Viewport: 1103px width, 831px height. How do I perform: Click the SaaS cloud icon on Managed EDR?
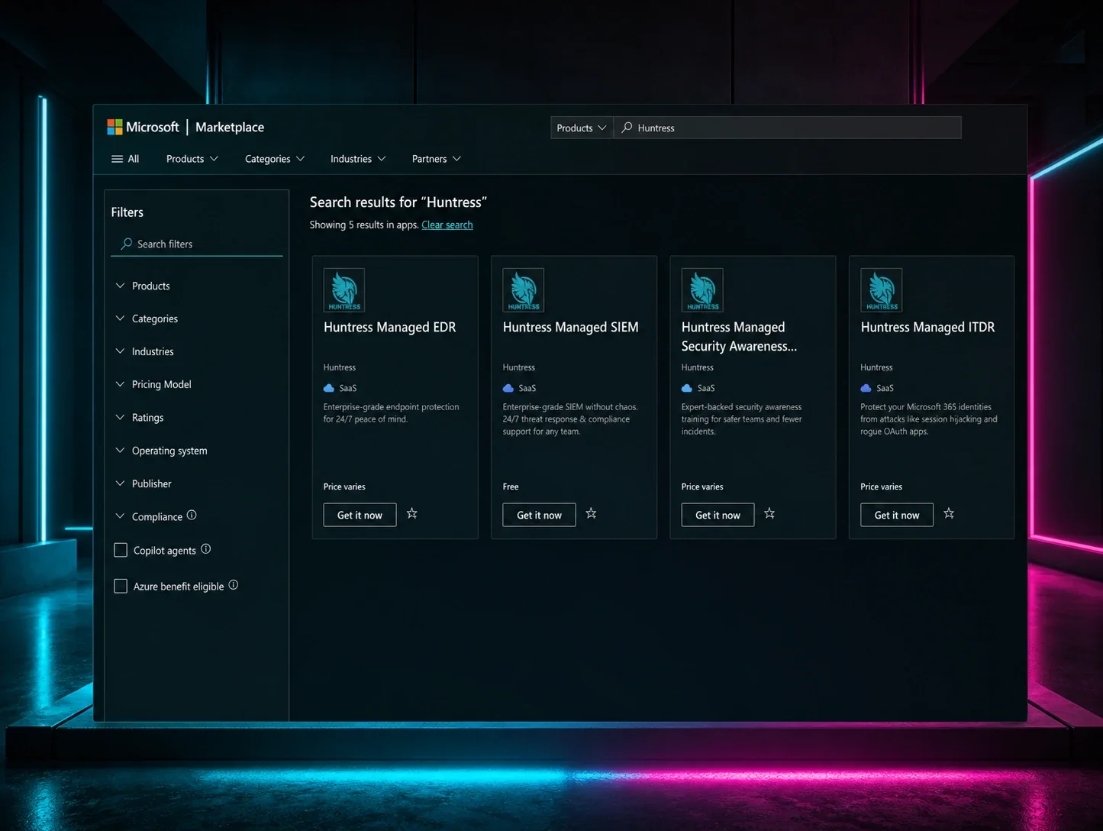[329, 388]
